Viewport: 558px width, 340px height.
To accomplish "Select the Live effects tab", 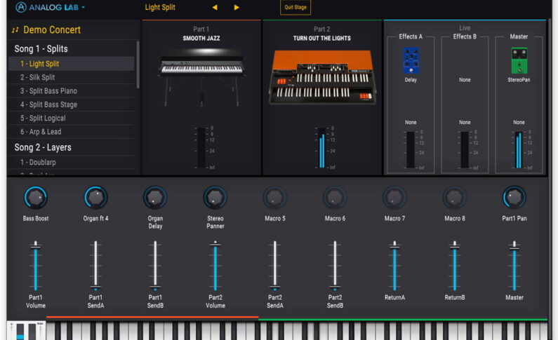I will [465, 28].
